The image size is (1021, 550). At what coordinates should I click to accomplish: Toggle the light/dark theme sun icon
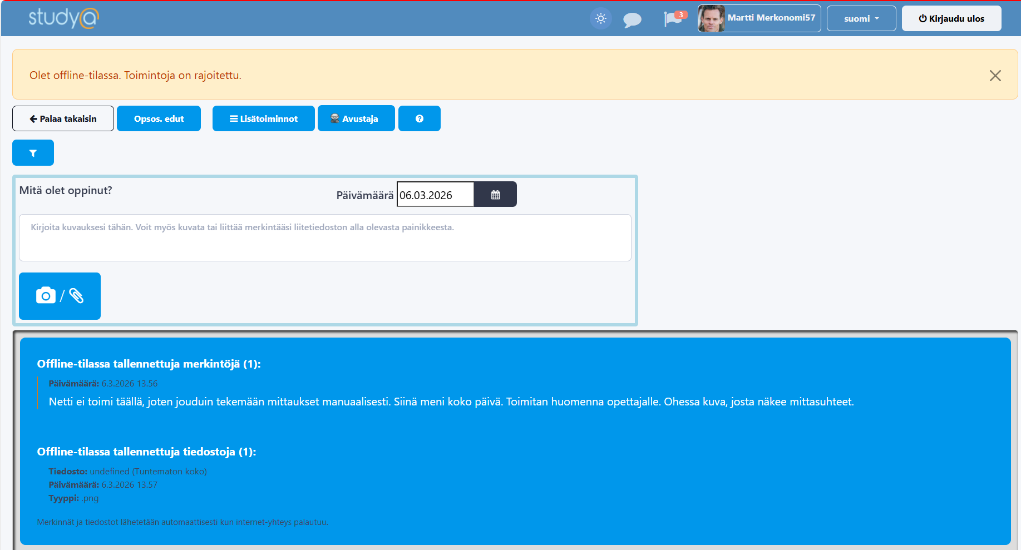[x=600, y=18]
